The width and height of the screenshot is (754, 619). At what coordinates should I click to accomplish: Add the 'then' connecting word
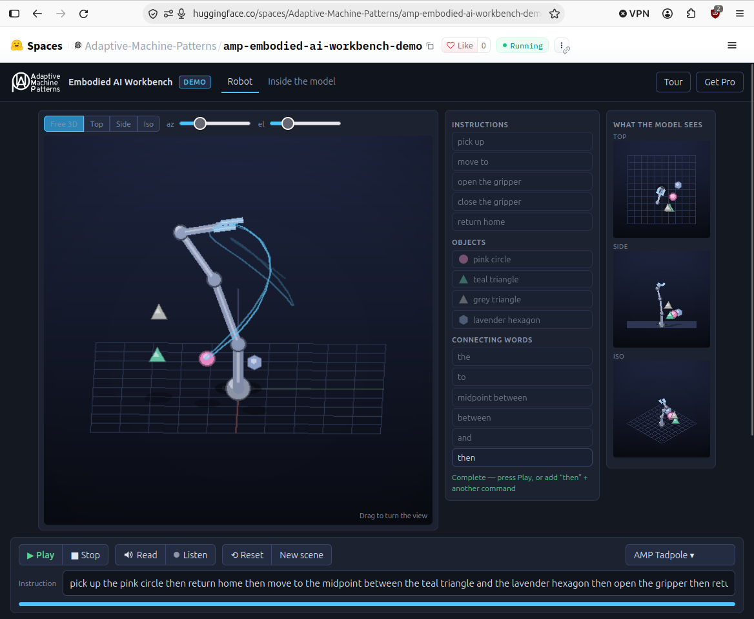click(522, 457)
